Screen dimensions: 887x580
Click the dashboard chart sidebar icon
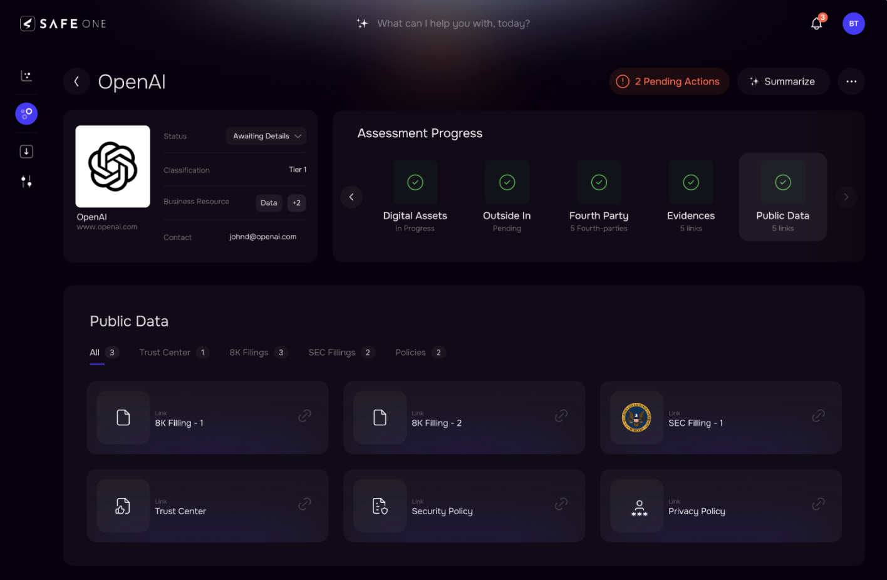pos(26,76)
